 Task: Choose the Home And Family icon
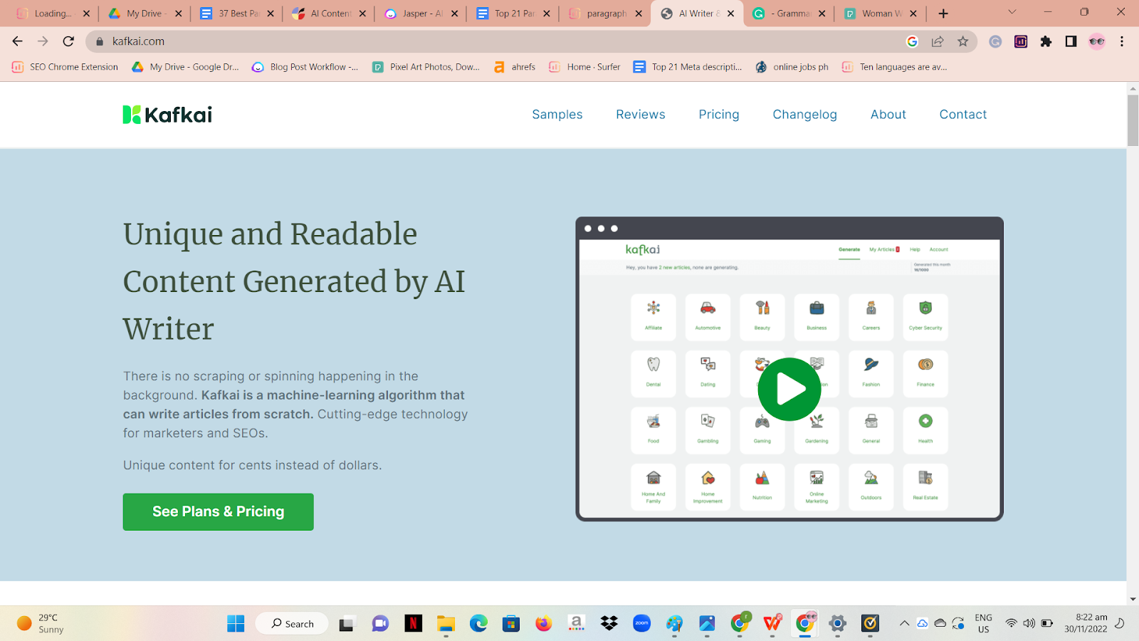click(x=654, y=486)
